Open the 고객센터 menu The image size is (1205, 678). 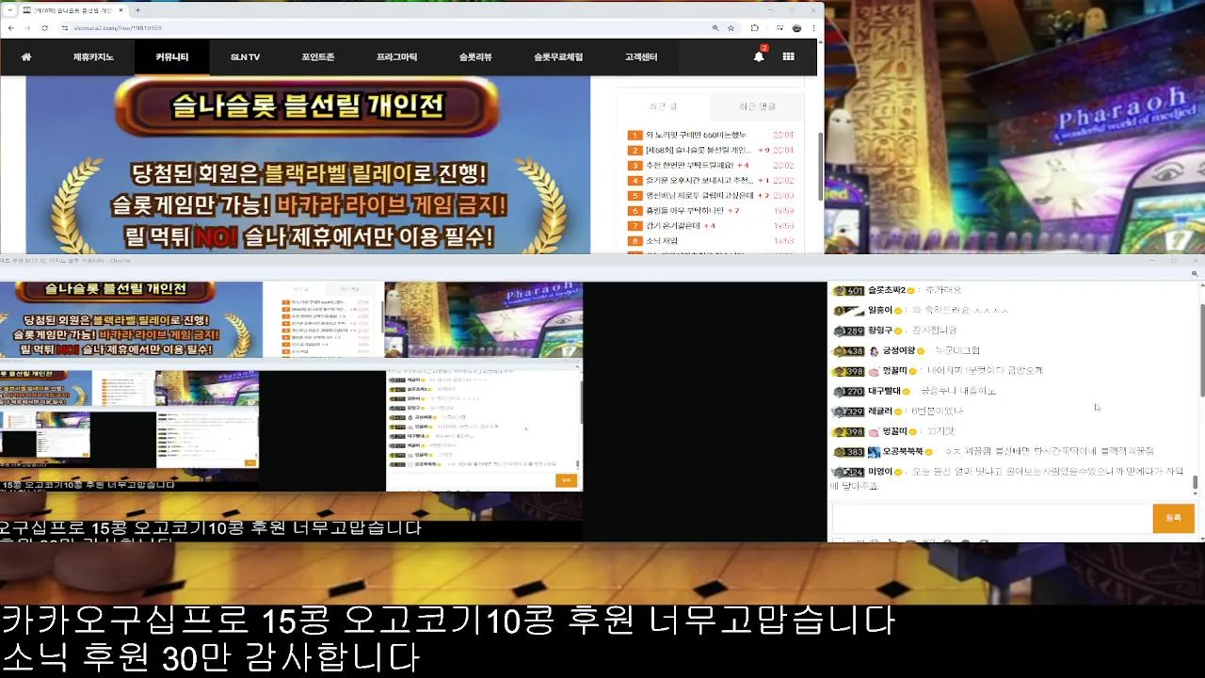pos(641,57)
